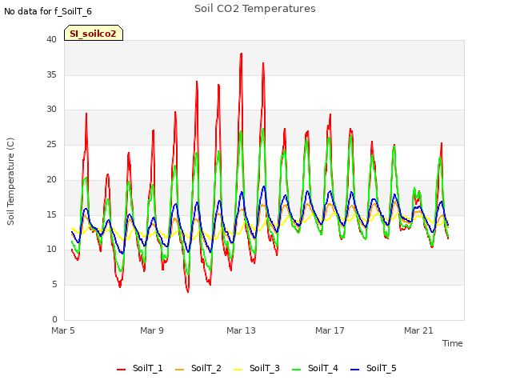
Task: Click the SoilT_5 legend label
Action: pyautogui.click(x=381, y=368)
